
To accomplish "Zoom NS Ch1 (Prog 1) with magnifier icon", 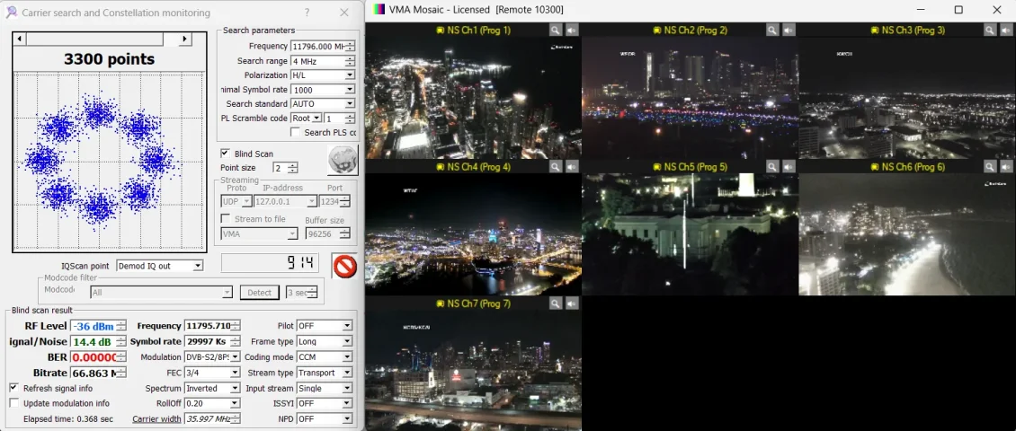I will coord(556,30).
